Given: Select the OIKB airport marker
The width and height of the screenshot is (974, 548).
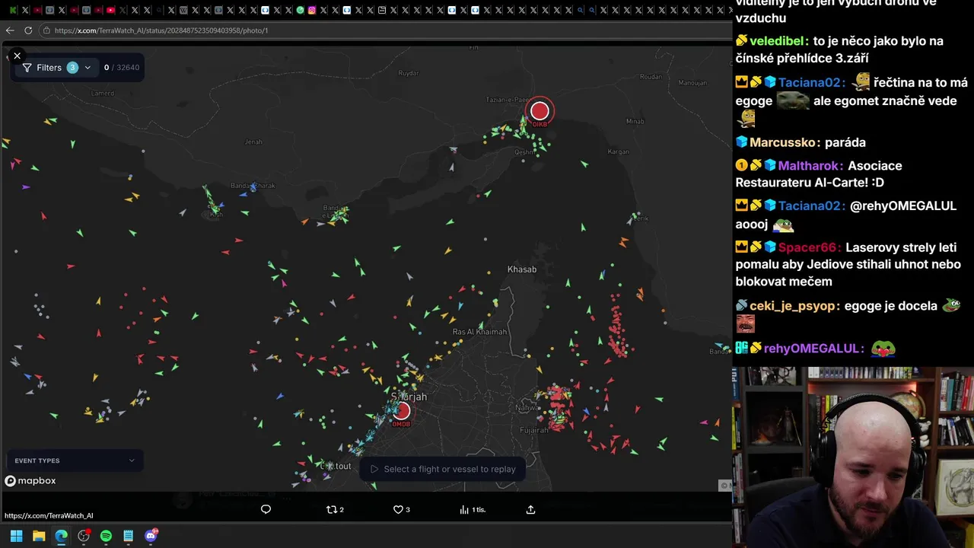Looking at the screenshot, I should (540, 111).
